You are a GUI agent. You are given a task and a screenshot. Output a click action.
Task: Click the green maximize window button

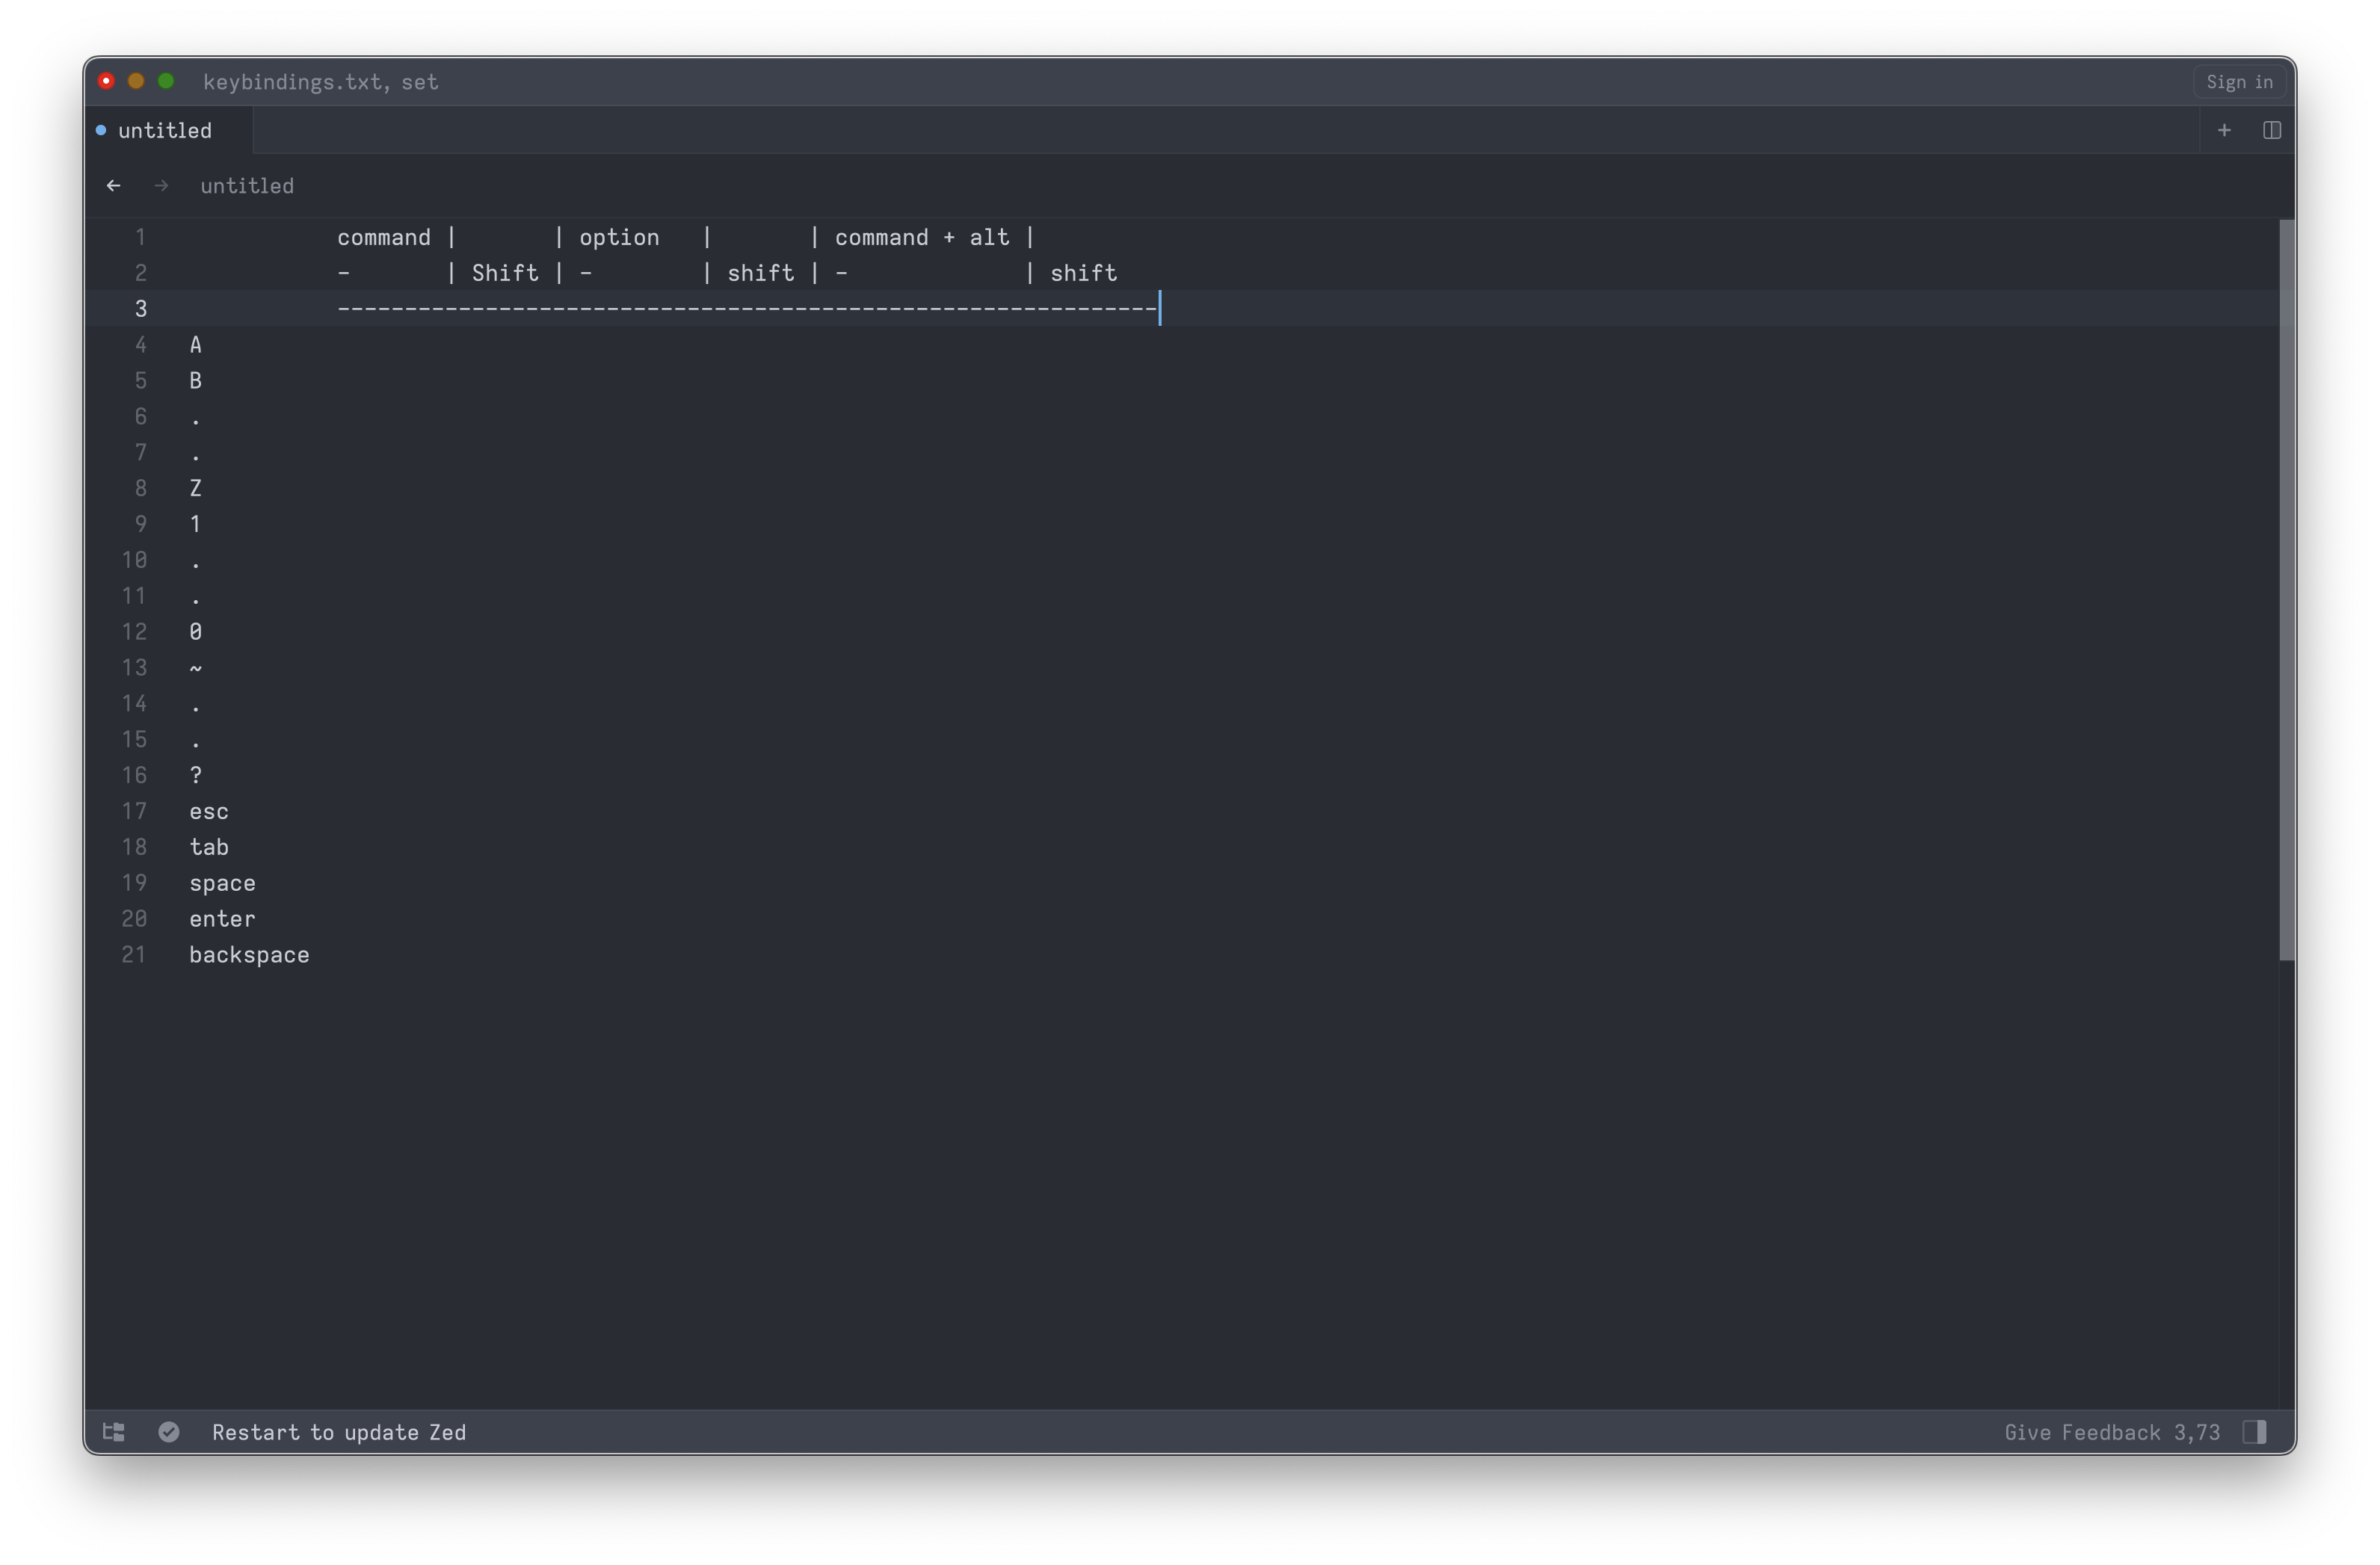pyautogui.click(x=166, y=81)
